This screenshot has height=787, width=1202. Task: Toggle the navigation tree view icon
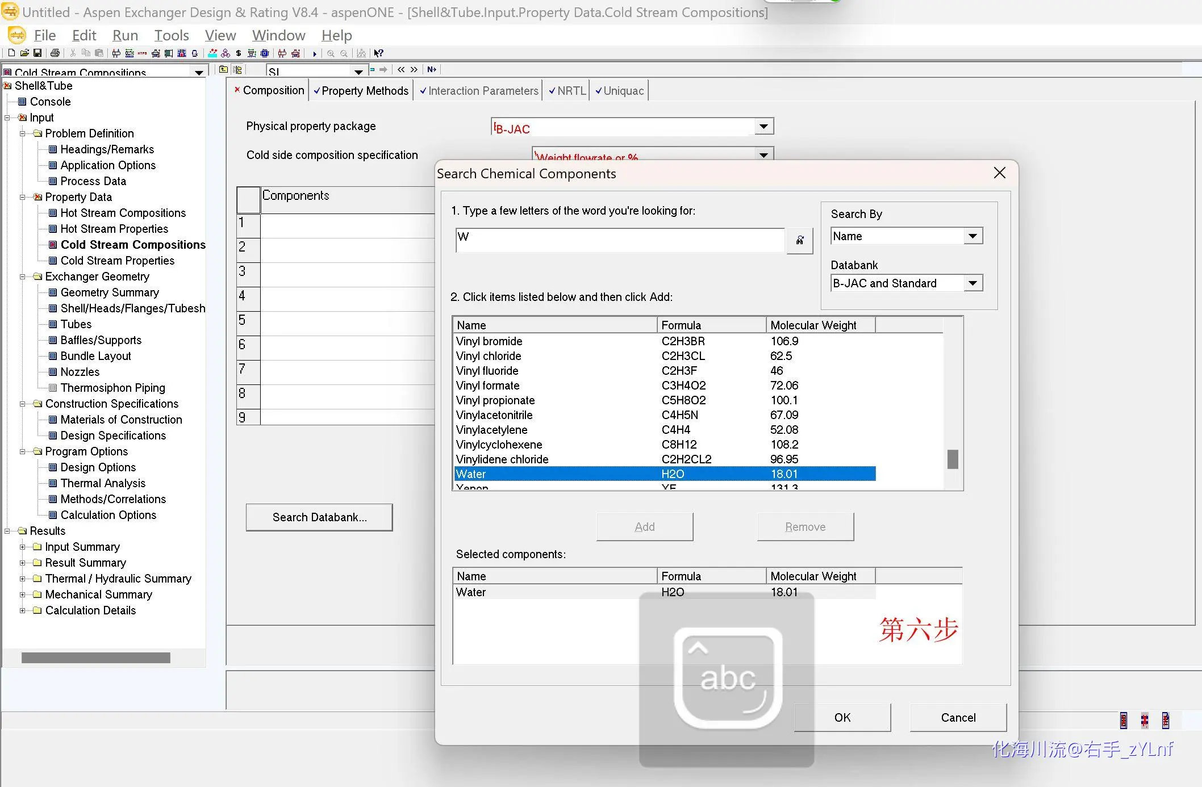[237, 69]
